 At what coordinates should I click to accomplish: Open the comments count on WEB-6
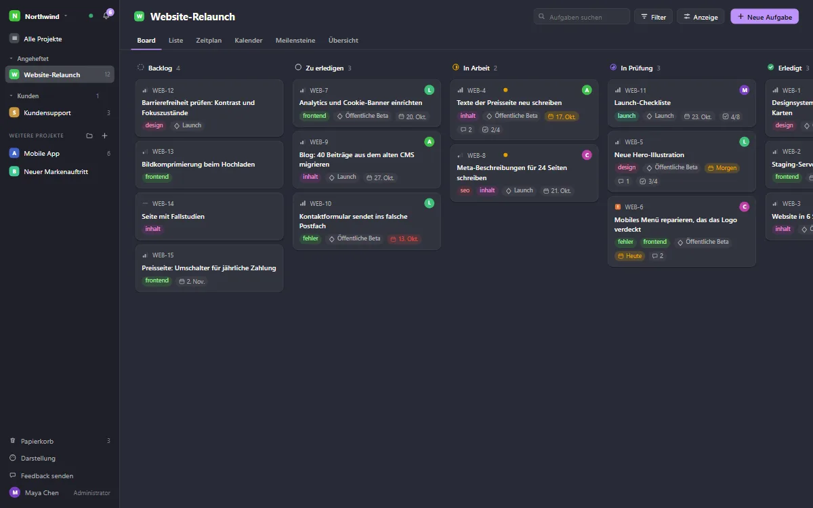tap(657, 256)
